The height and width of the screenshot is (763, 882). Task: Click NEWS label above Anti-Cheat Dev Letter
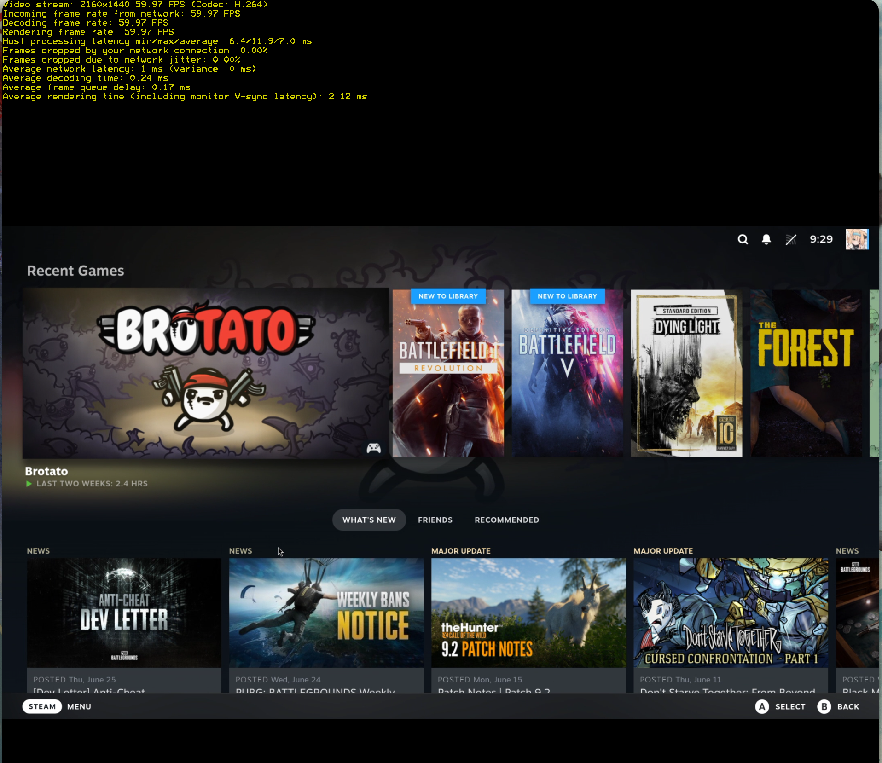point(38,551)
